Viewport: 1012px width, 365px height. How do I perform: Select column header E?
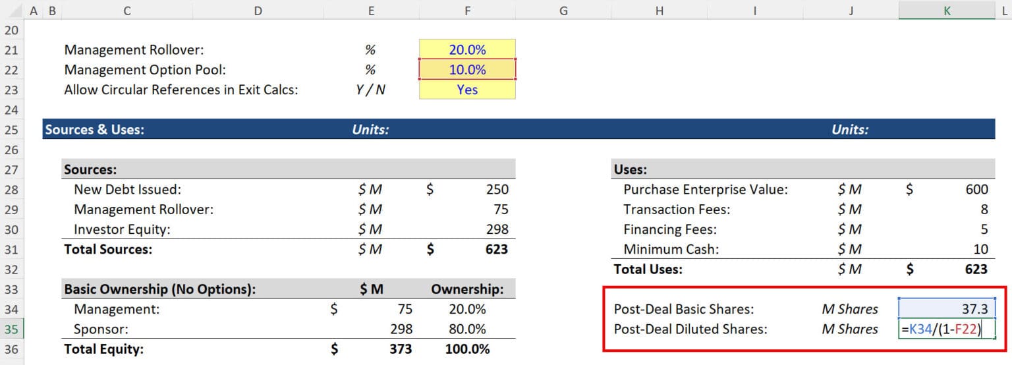pos(371,11)
